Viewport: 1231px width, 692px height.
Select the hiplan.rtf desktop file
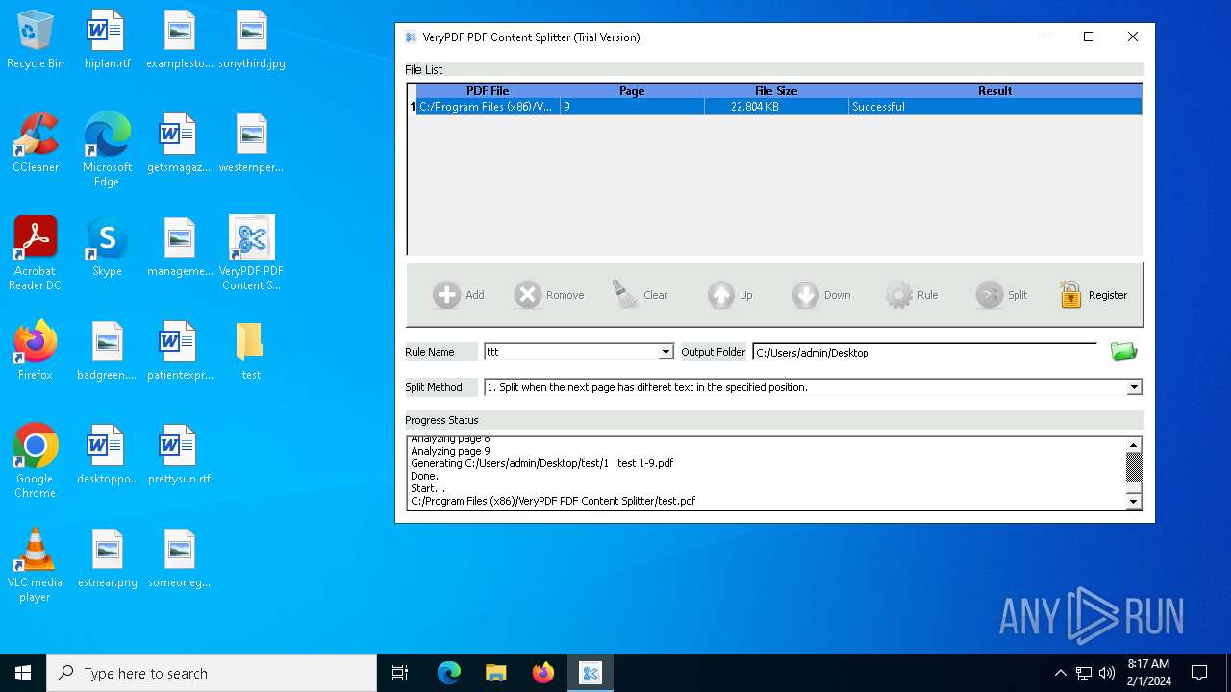coord(107,40)
